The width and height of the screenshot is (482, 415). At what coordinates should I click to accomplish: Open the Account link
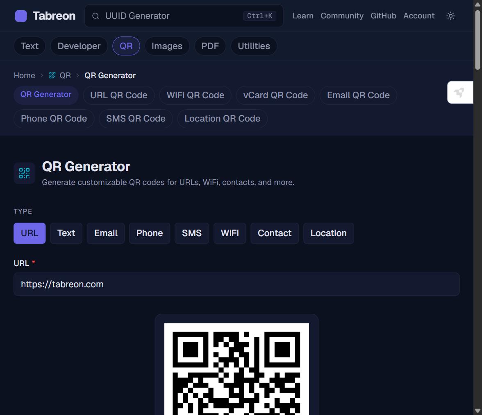[419, 16]
